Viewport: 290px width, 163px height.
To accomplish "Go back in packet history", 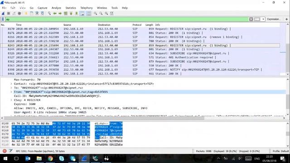I will [55, 13].
